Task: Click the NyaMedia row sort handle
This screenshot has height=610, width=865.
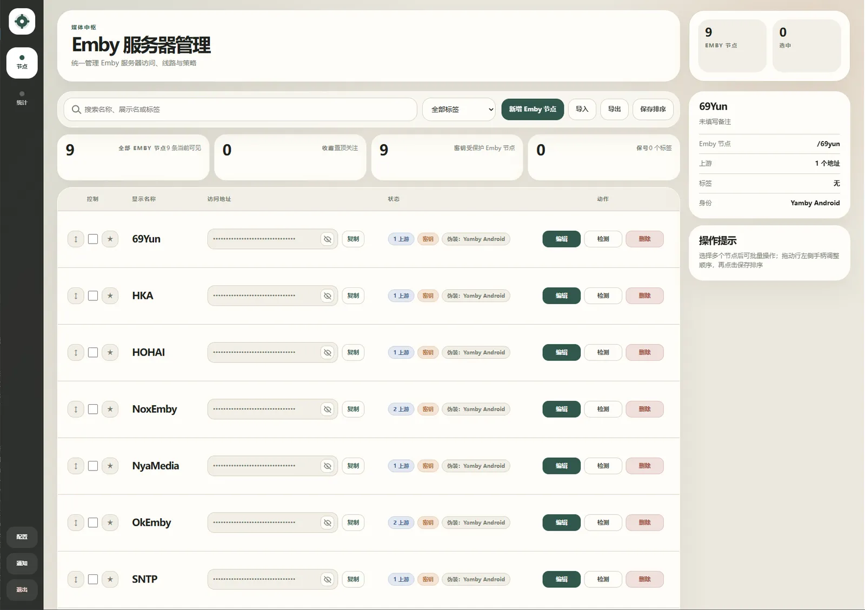Action: point(76,466)
